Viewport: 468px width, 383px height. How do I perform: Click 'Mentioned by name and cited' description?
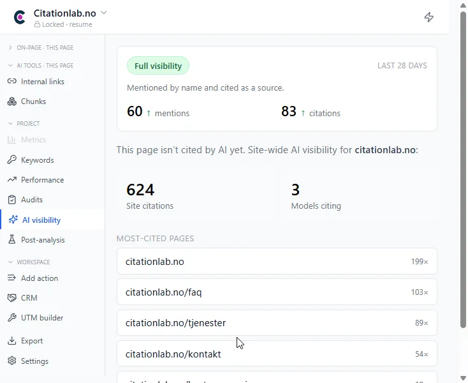click(x=205, y=88)
